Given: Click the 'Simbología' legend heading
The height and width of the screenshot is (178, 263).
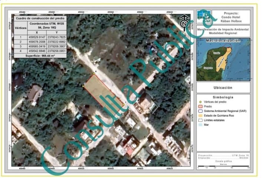Looking at the screenshot, I should click(223, 97).
